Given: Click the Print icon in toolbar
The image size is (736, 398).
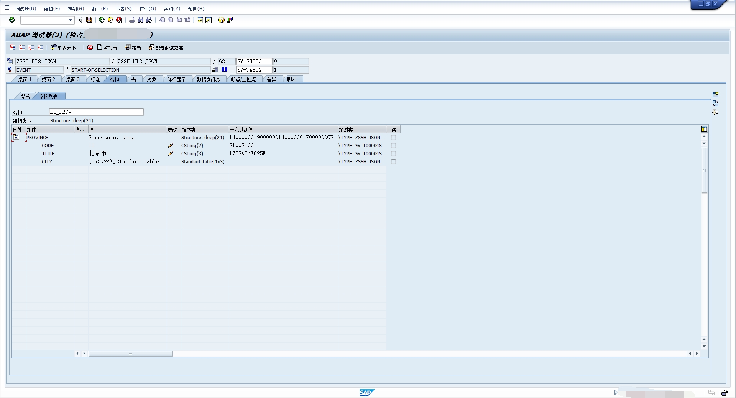Looking at the screenshot, I should click(132, 20).
